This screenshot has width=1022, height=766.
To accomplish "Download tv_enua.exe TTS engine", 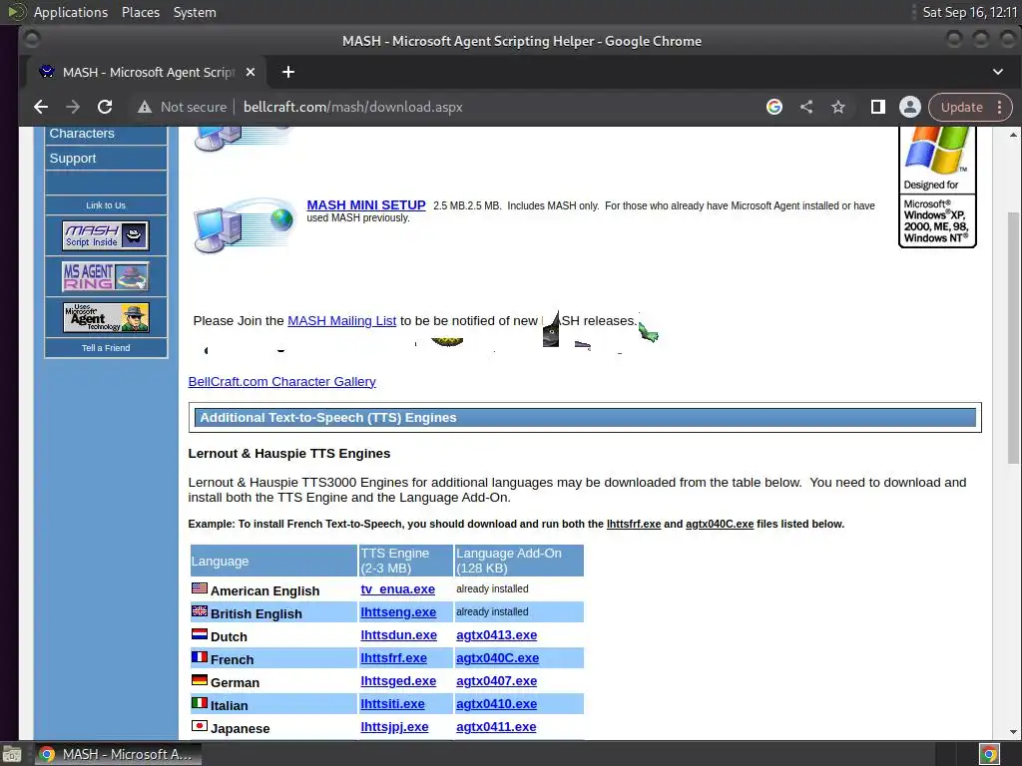I will [397, 589].
